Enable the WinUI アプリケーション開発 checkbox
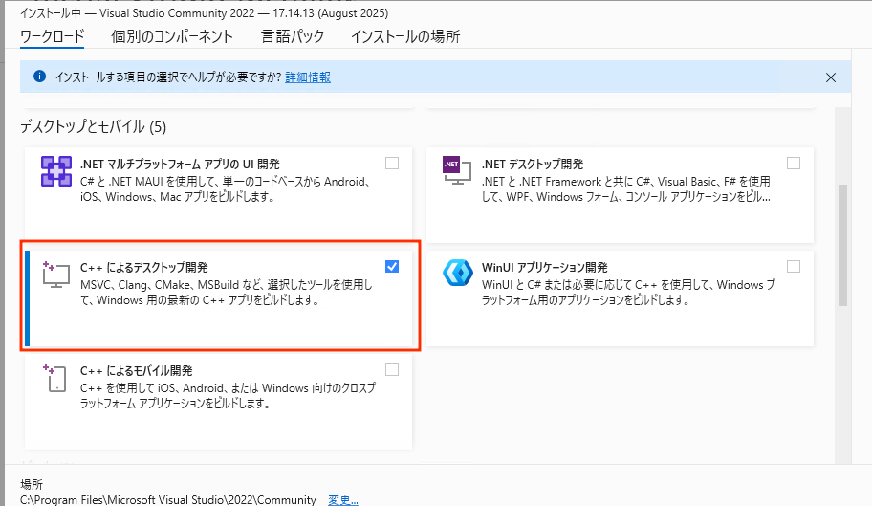The height and width of the screenshot is (506, 872). pos(794,266)
